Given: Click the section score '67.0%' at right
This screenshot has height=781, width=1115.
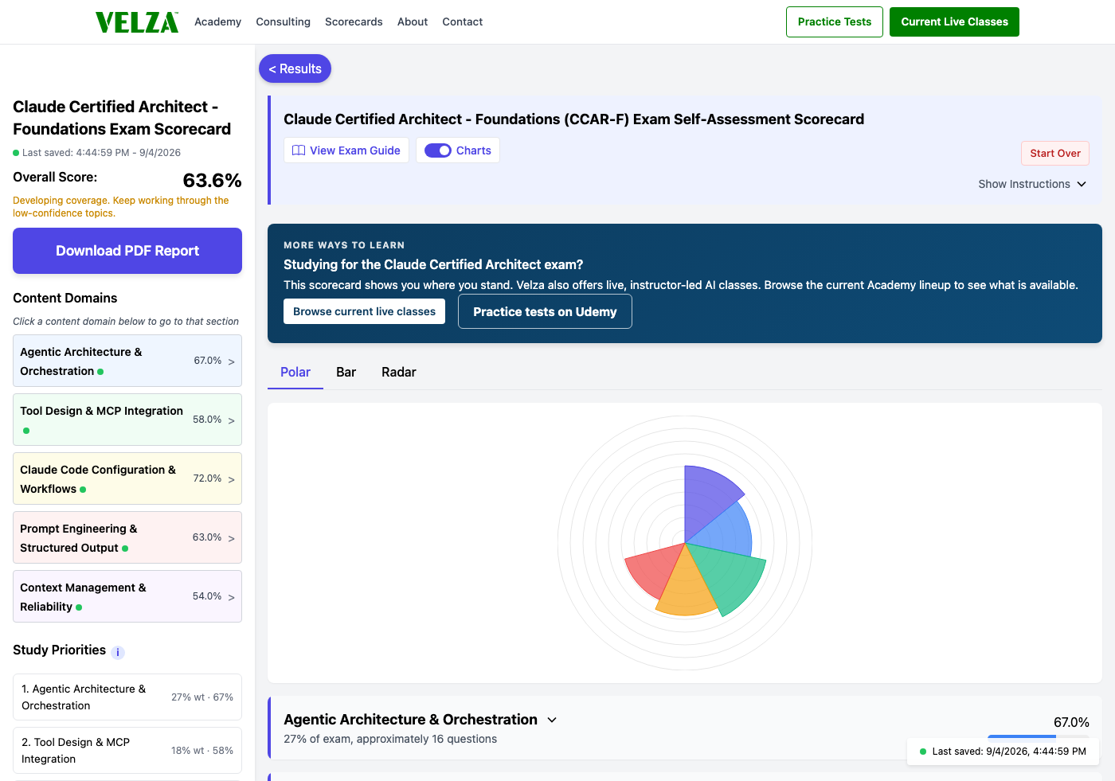Looking at the screenshot, I should (1071, 722).
